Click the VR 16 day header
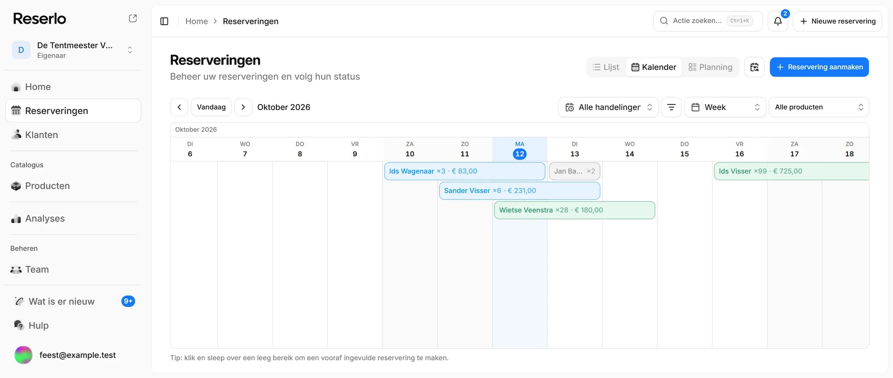 (x=740, y=150)
